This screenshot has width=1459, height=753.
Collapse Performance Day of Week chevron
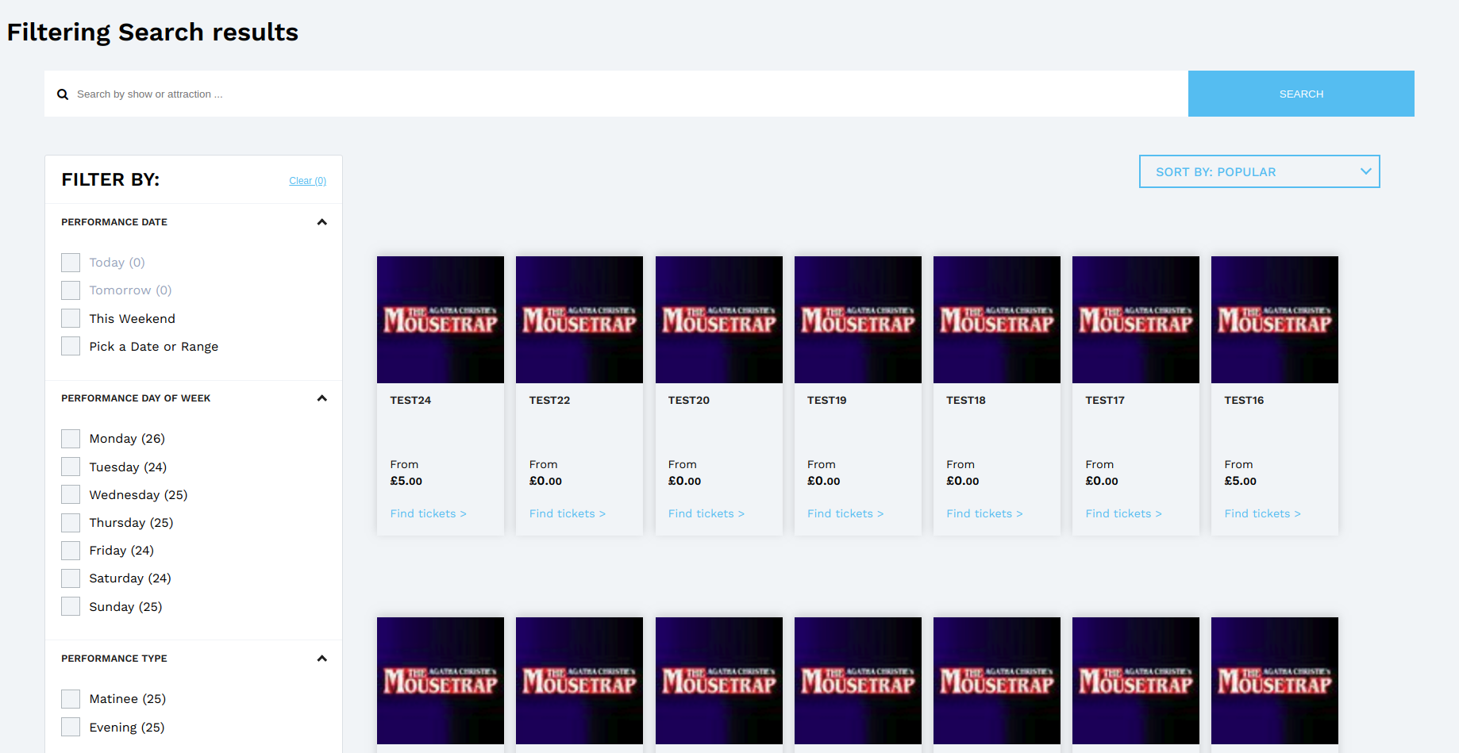tap(321, 398)
